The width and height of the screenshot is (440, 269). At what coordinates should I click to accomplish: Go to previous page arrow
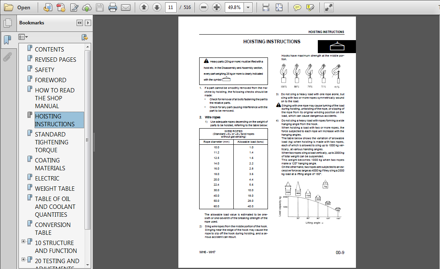[x=144, y=7]
